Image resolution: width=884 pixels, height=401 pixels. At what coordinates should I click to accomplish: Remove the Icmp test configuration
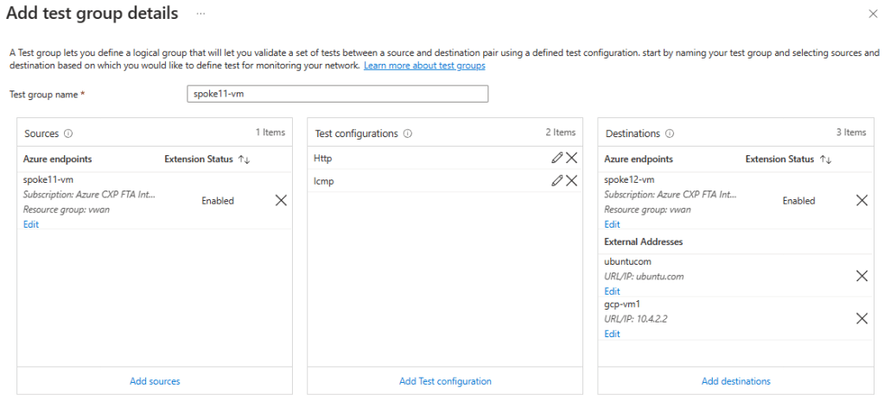[571, 180]
